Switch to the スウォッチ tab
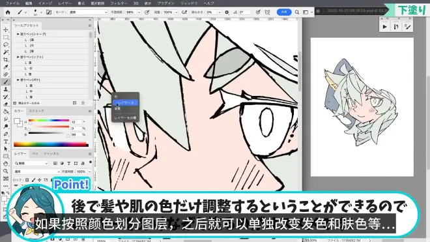This screenshot has height=242, width=430. [36, 111]
